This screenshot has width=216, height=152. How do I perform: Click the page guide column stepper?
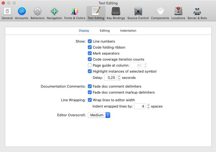(145, 65)
